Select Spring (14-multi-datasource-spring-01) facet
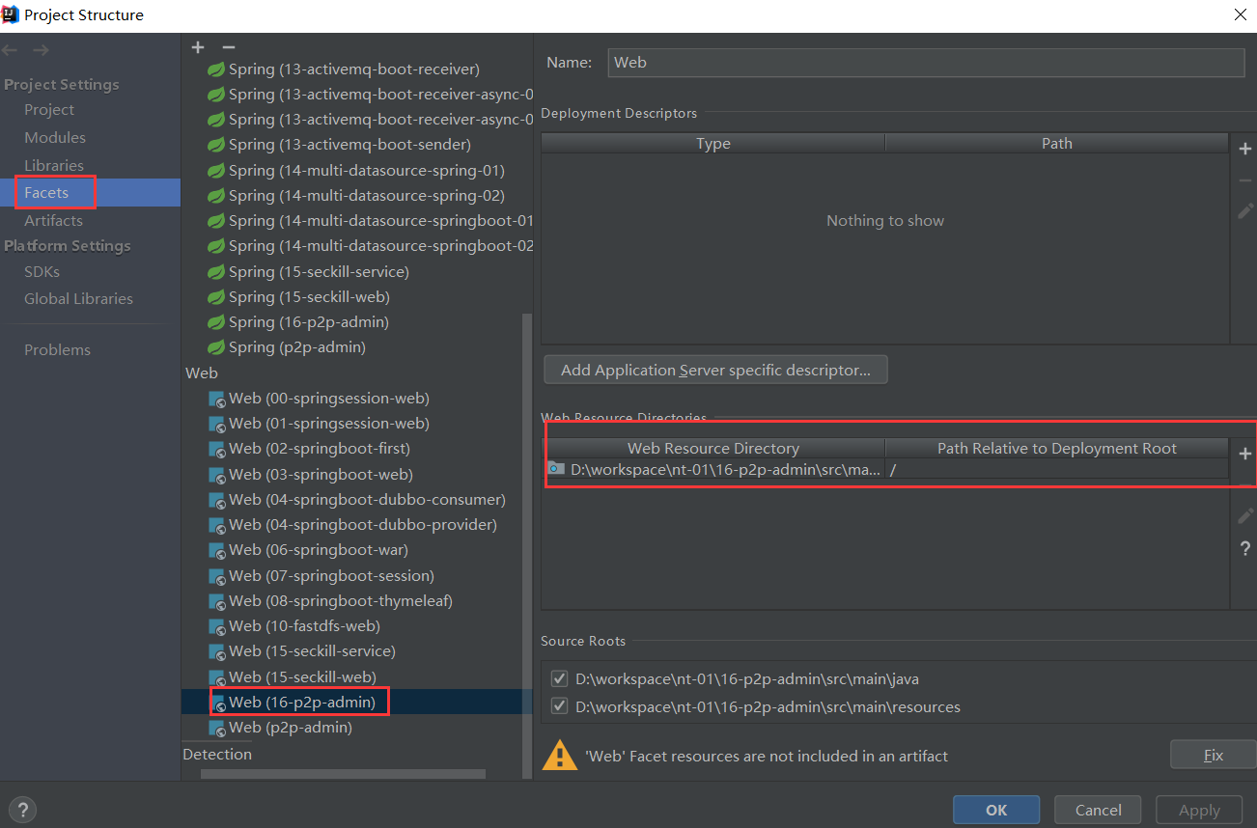 pos(366,170)
